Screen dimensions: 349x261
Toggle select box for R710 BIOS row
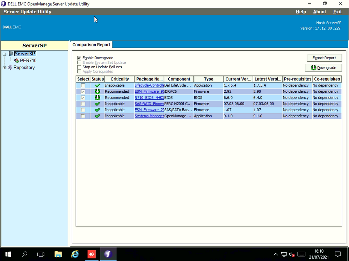pos(83,98)
